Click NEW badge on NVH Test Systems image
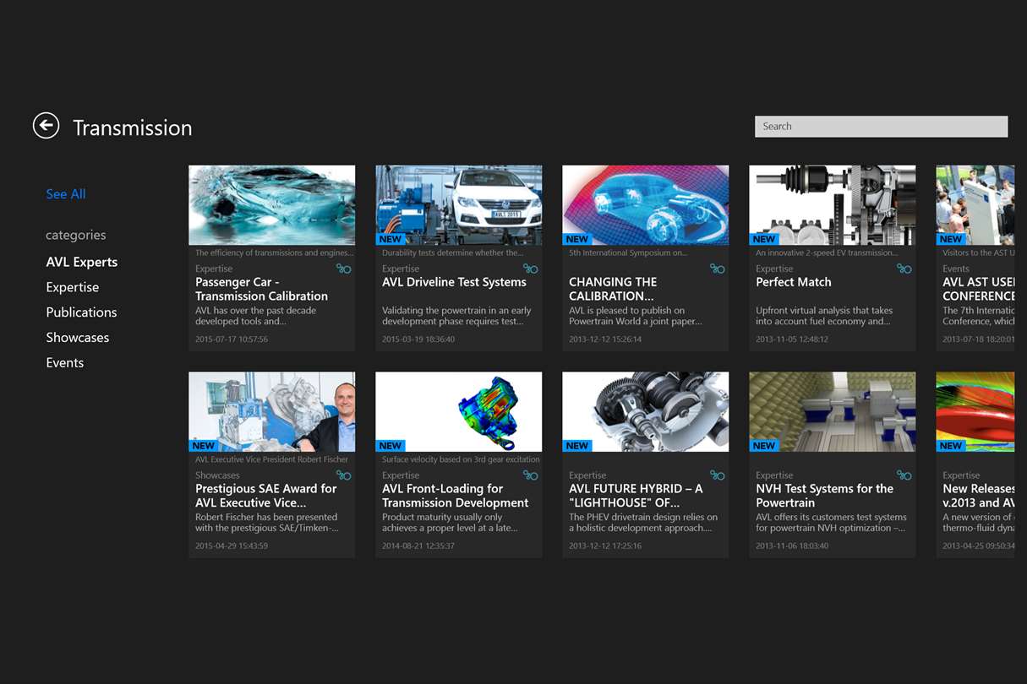 click(764, 446)
